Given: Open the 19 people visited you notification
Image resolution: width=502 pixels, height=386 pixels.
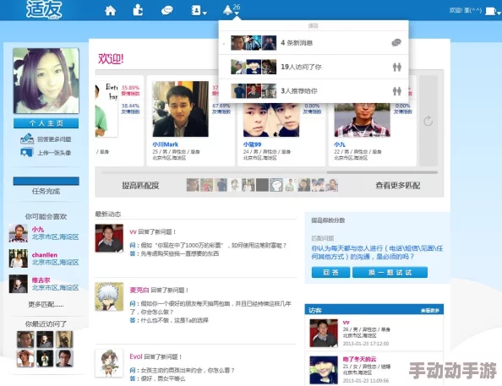Looking at the screenshot, I should tap(314, 67).
